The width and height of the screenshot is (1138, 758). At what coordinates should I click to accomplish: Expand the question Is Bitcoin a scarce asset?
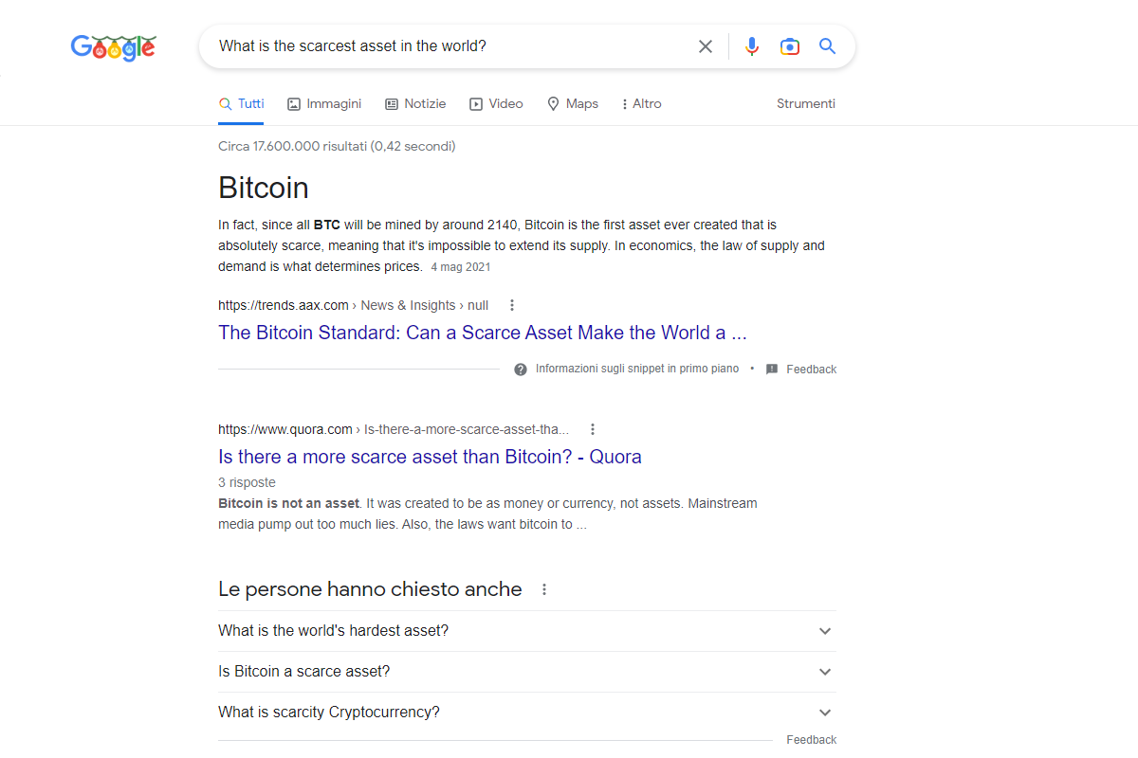(824, 671)
